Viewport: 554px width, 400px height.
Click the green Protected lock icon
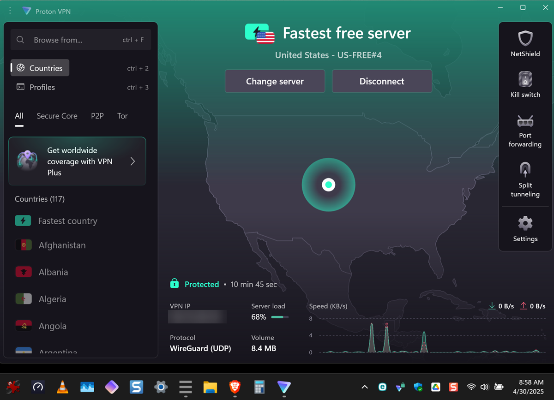coord(174,283)
